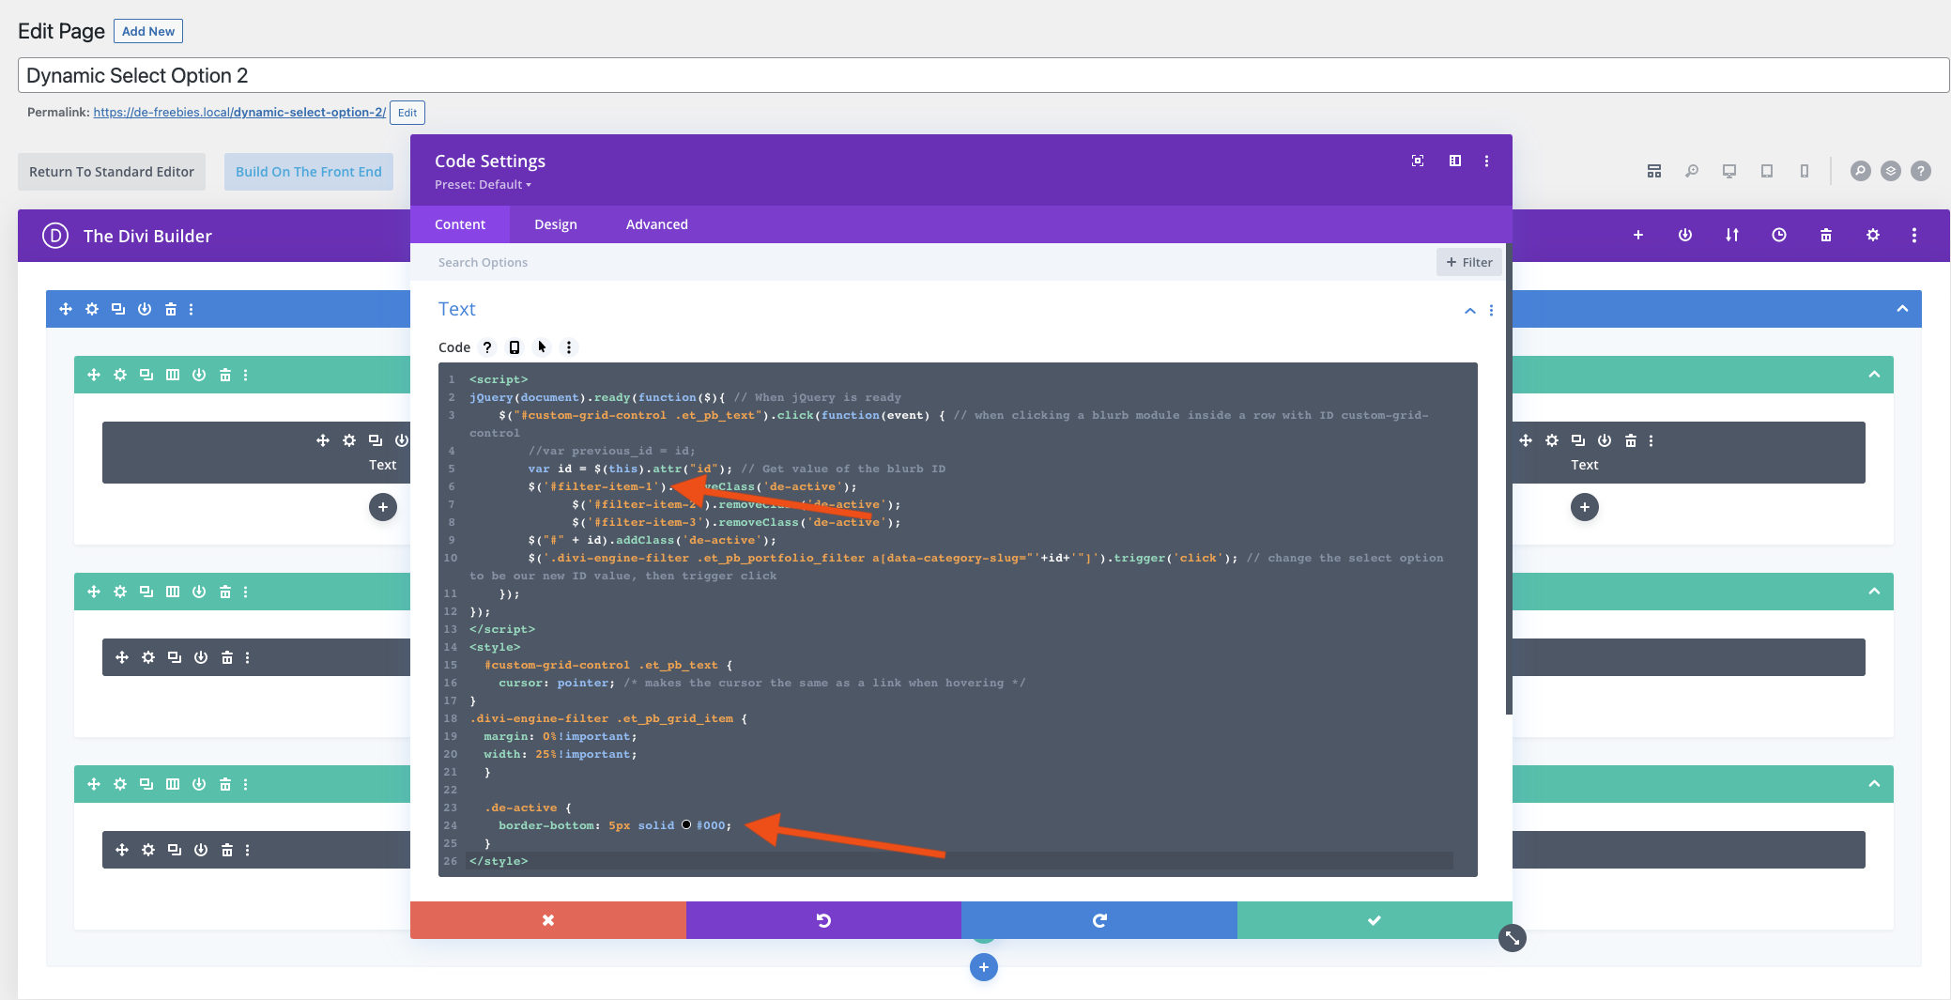This screenshot has height=1000, width=1951.
Task: Collapse the blue section with the chevron
Action: coord(1902,309)
